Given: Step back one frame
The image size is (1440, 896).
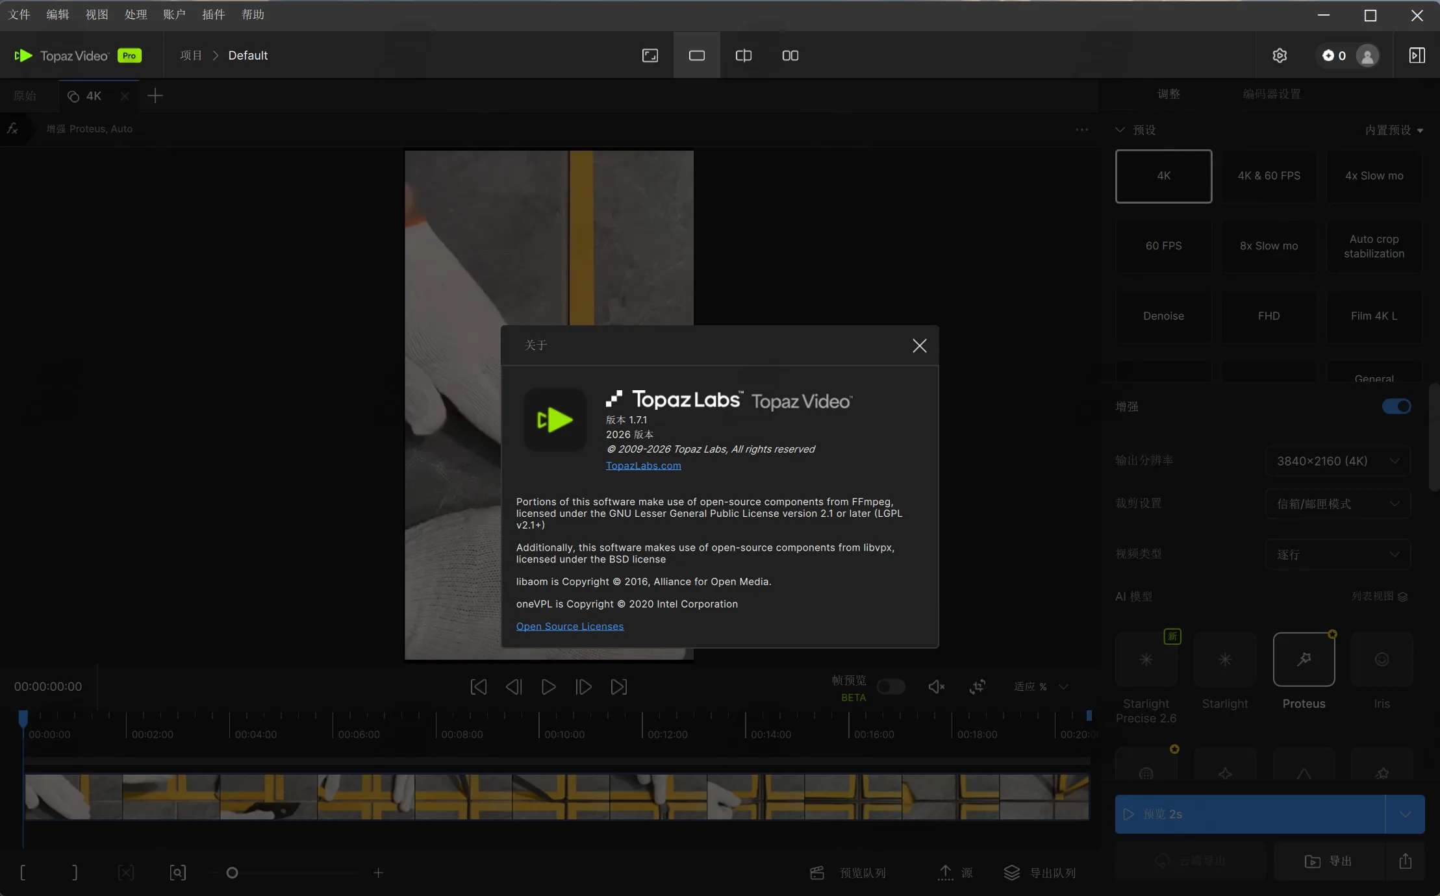Looking at the screenshot, I should pyautogui.click(x=513, y=686).
